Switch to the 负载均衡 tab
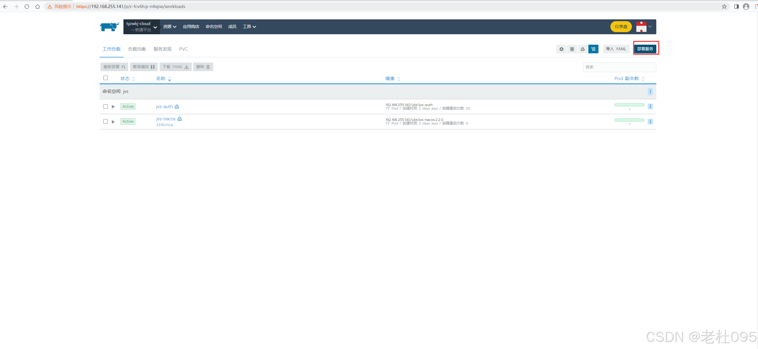The height and width of the screenshot is (349, 758). (137, 49)
